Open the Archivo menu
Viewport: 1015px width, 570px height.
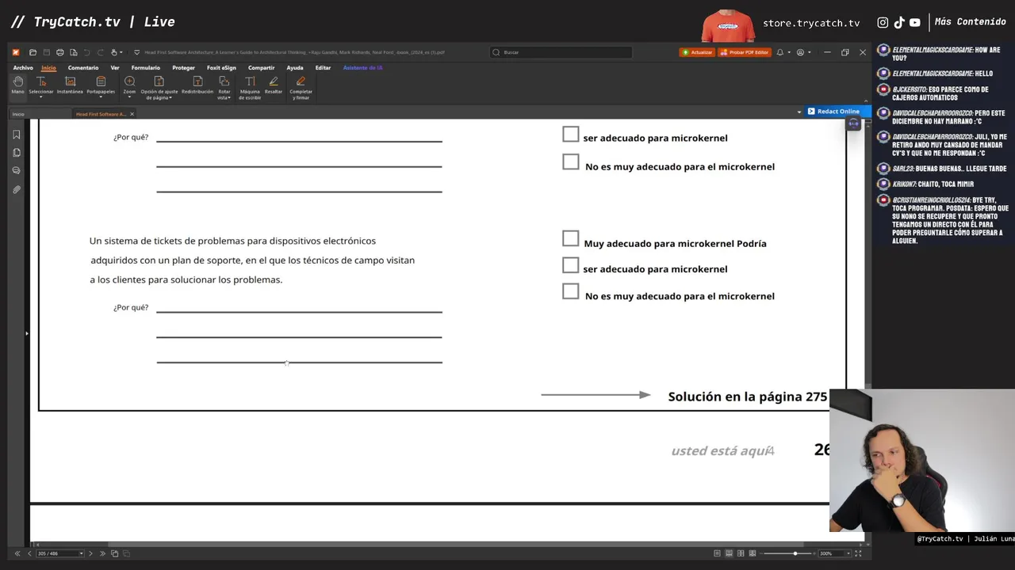coord(23,68)
